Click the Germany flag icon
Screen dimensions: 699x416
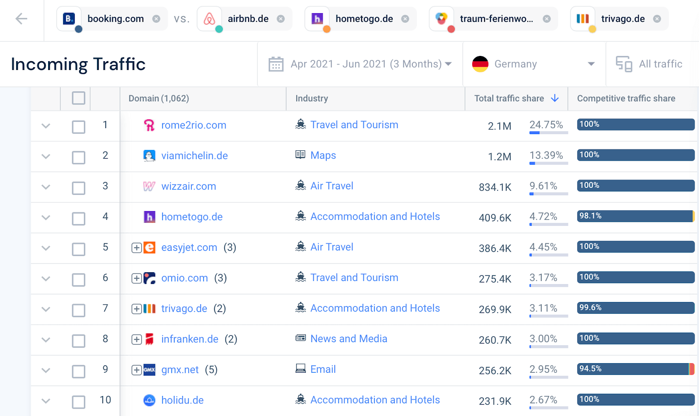(x=480, y=64)
